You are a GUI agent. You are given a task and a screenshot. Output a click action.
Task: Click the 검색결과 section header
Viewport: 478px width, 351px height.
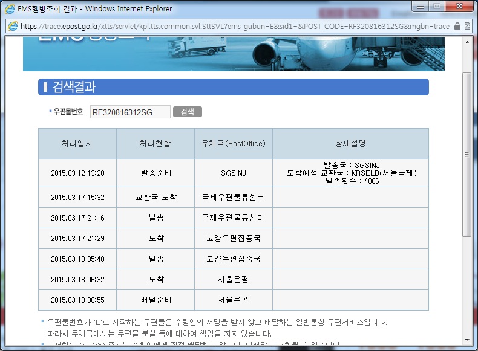233,87
